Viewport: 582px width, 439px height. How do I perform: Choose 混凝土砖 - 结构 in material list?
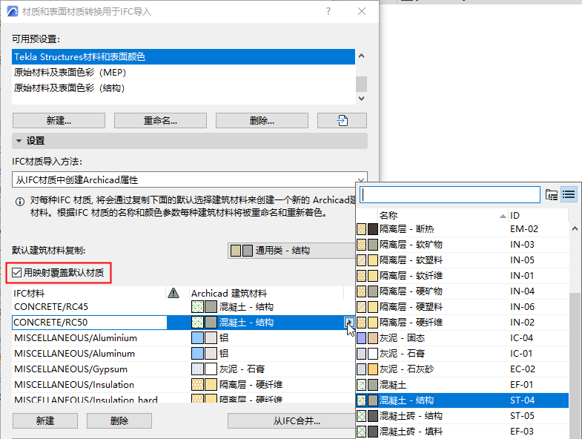pos(462,416)
